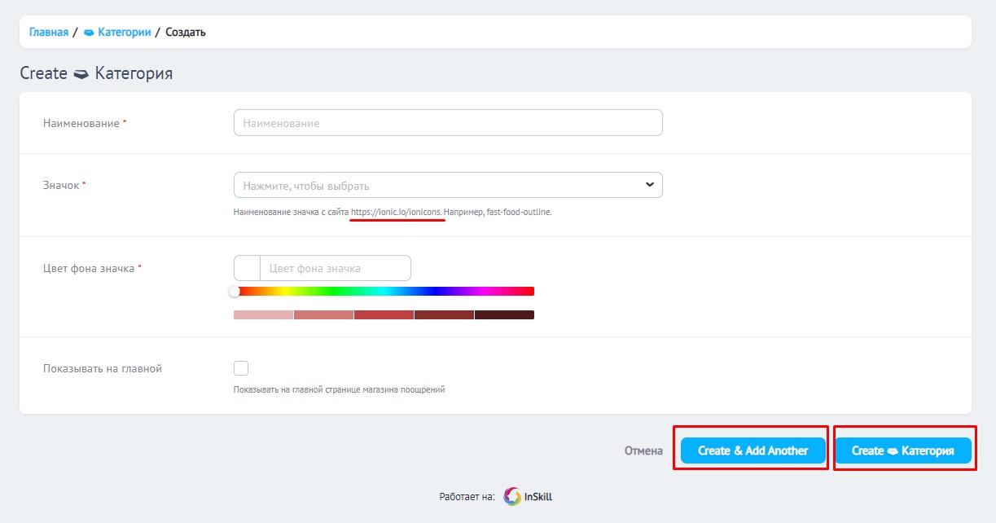Click the chevron arrow in Значок dropdown
This screenshot has height=523, width=996.
[649, 185]
